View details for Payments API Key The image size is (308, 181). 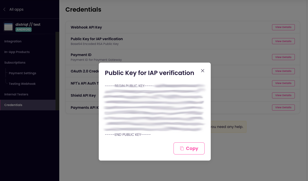click(x=283, y=108)
